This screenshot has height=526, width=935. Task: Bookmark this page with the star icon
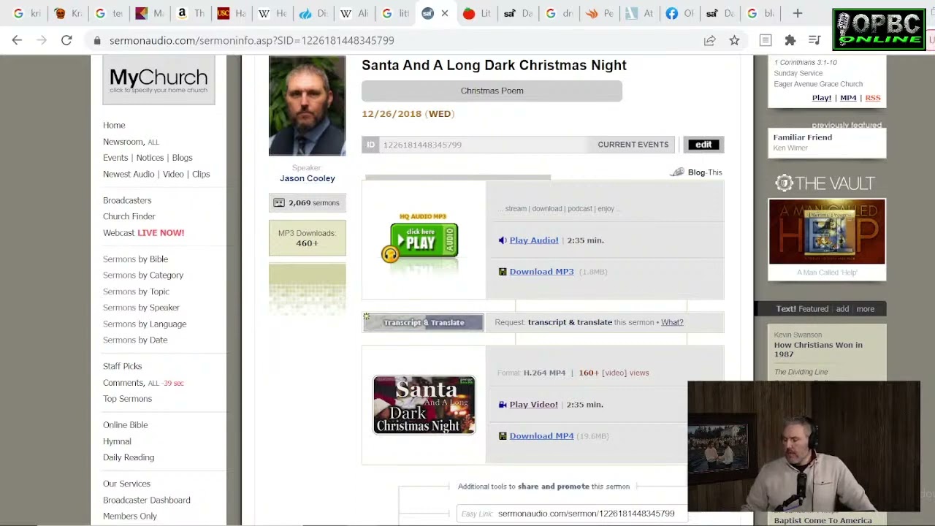coord(734,41)
